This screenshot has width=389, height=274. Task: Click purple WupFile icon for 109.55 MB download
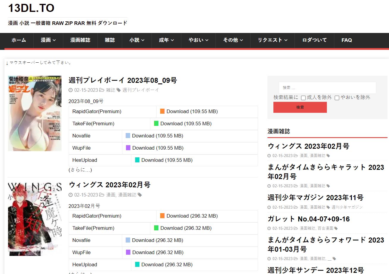click(128, 148)
